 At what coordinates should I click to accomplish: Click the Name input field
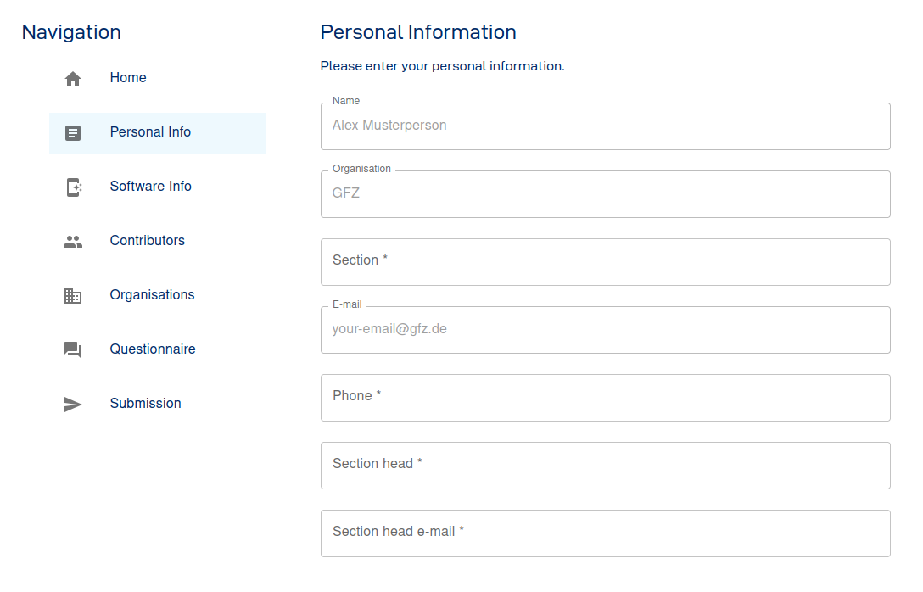605,126
